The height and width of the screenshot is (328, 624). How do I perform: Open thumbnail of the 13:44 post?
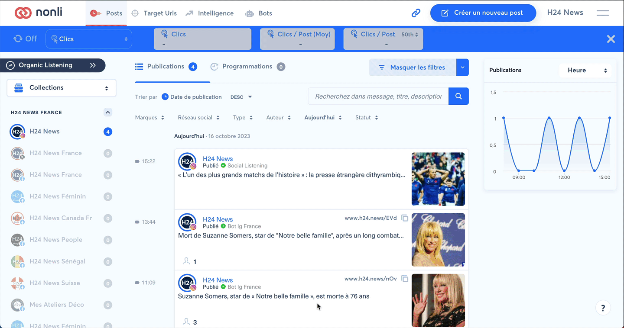(x=438, y=240)
